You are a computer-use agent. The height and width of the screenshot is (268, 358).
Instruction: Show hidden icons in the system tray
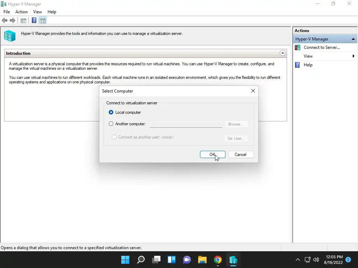tap(298, 260)
